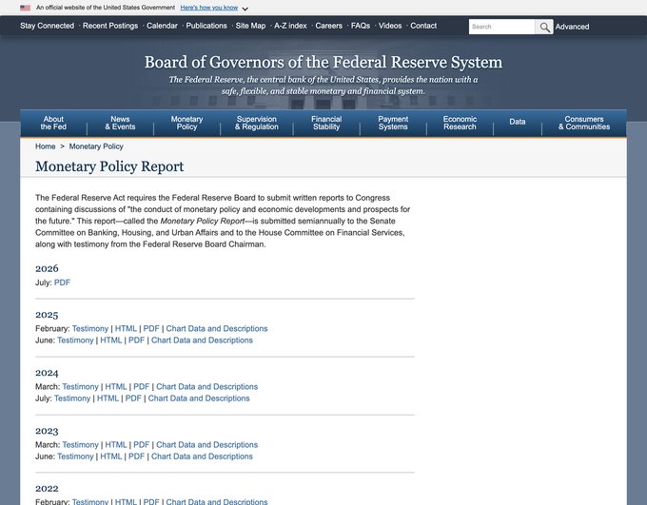Open the Contact link
647x505 pixels.
(x=423, y=26)
